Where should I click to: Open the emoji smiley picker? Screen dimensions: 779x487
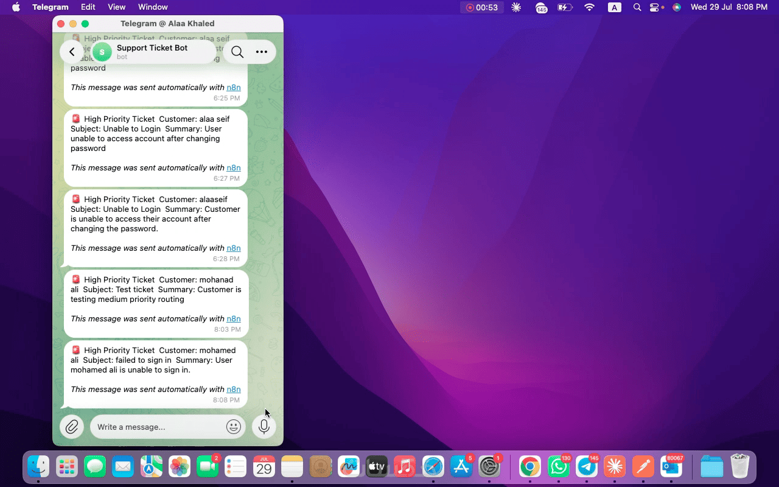click(x=234, y=427)
